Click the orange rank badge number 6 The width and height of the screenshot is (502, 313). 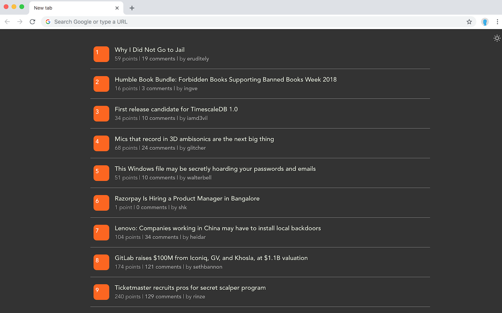(101, 203)
